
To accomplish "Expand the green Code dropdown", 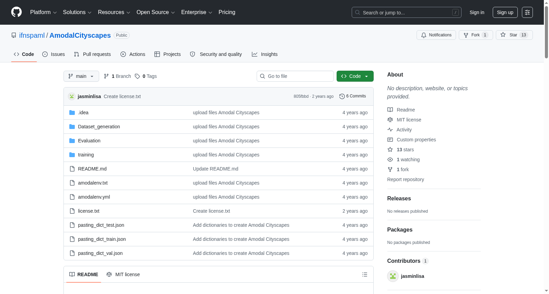I will (x=355, y=76).
